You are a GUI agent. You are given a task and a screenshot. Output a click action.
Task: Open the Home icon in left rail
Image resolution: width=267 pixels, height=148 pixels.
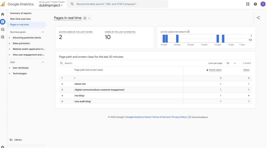point(3,14)
